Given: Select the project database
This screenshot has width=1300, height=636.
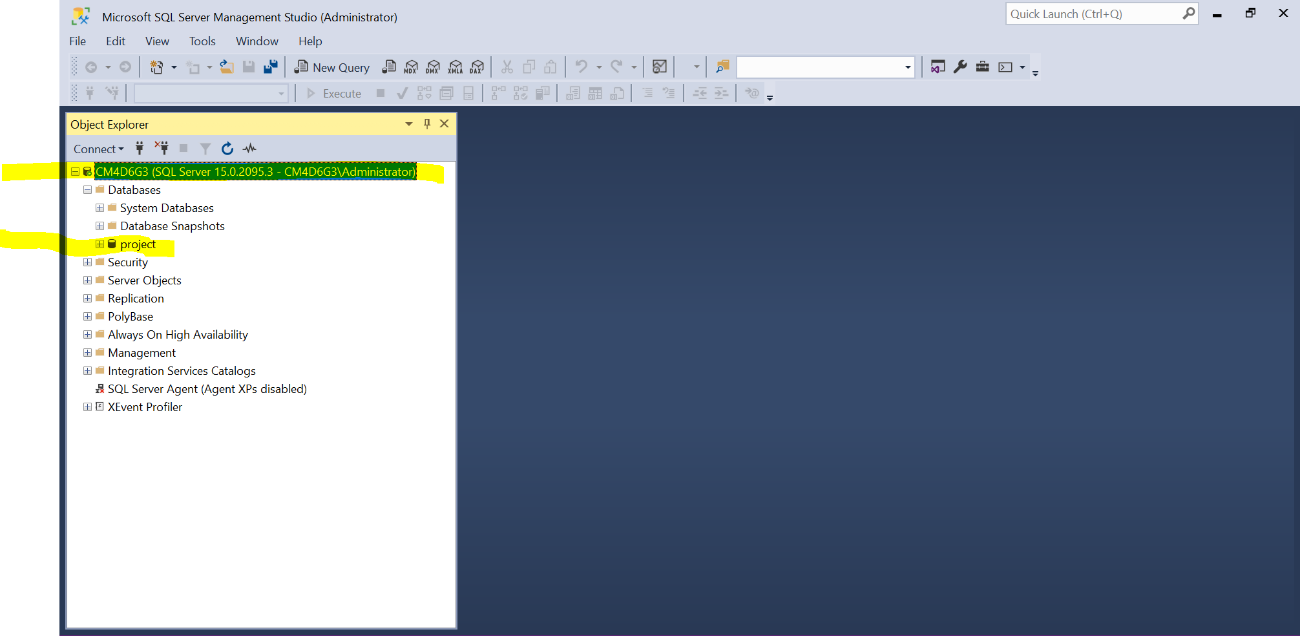Looking at the screenshot, I should click(138, 244).
